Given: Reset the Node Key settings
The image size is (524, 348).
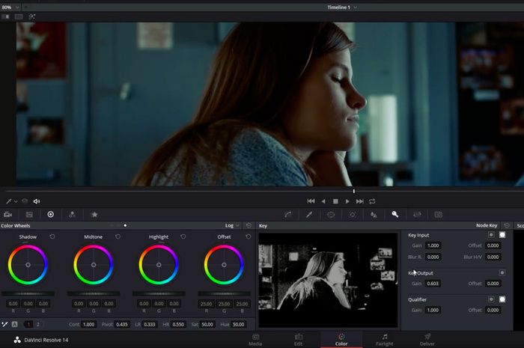Looking at the screenshot, I should (507, 225).
